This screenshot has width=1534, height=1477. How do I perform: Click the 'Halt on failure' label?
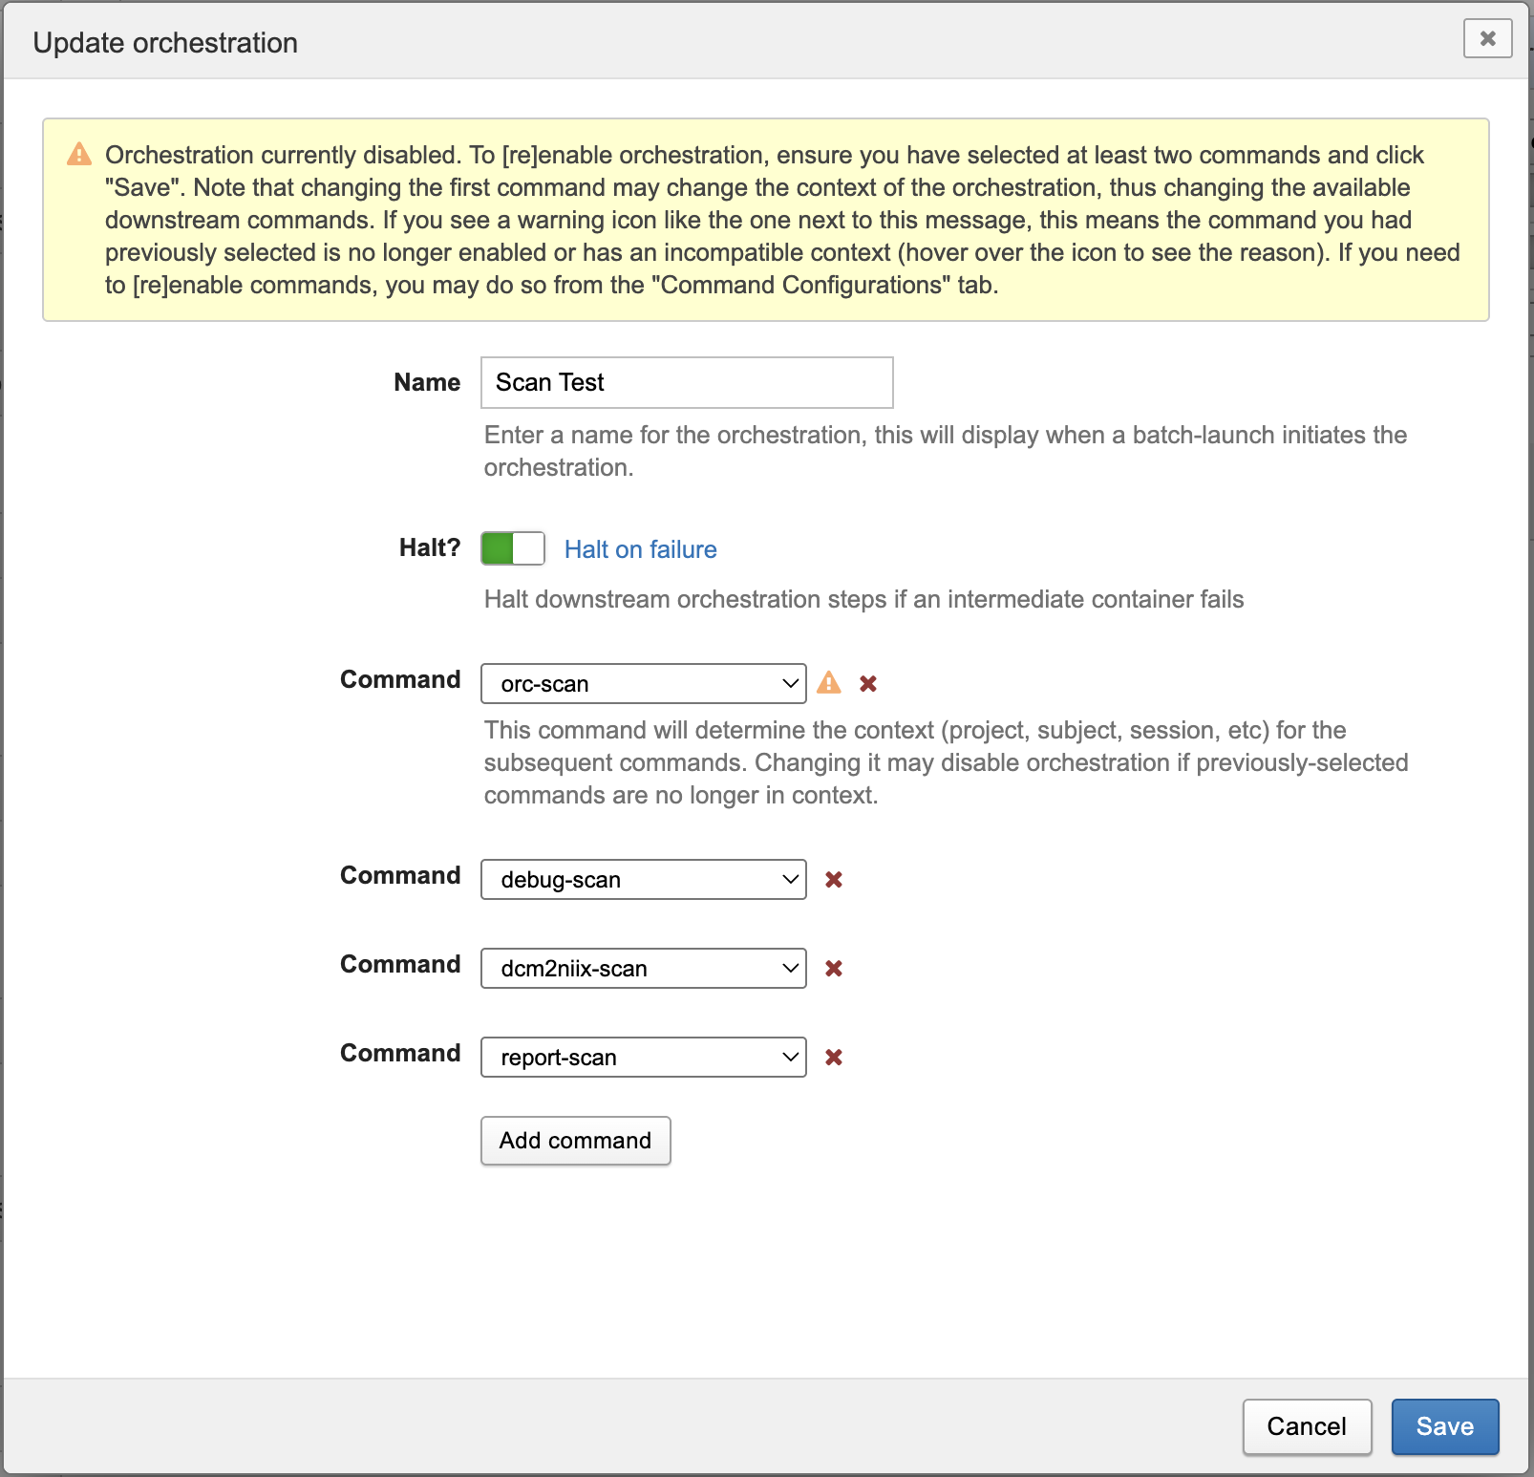pos(640,549)
